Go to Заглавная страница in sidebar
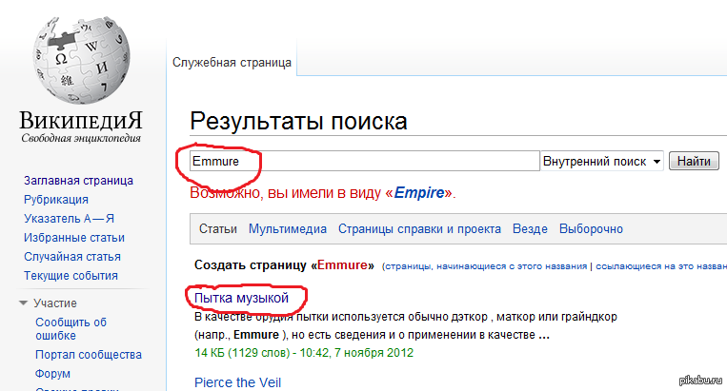 [78, 181]
